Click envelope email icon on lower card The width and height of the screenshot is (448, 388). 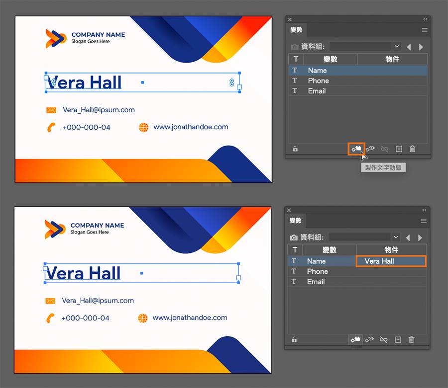click(x=50, y=301)
